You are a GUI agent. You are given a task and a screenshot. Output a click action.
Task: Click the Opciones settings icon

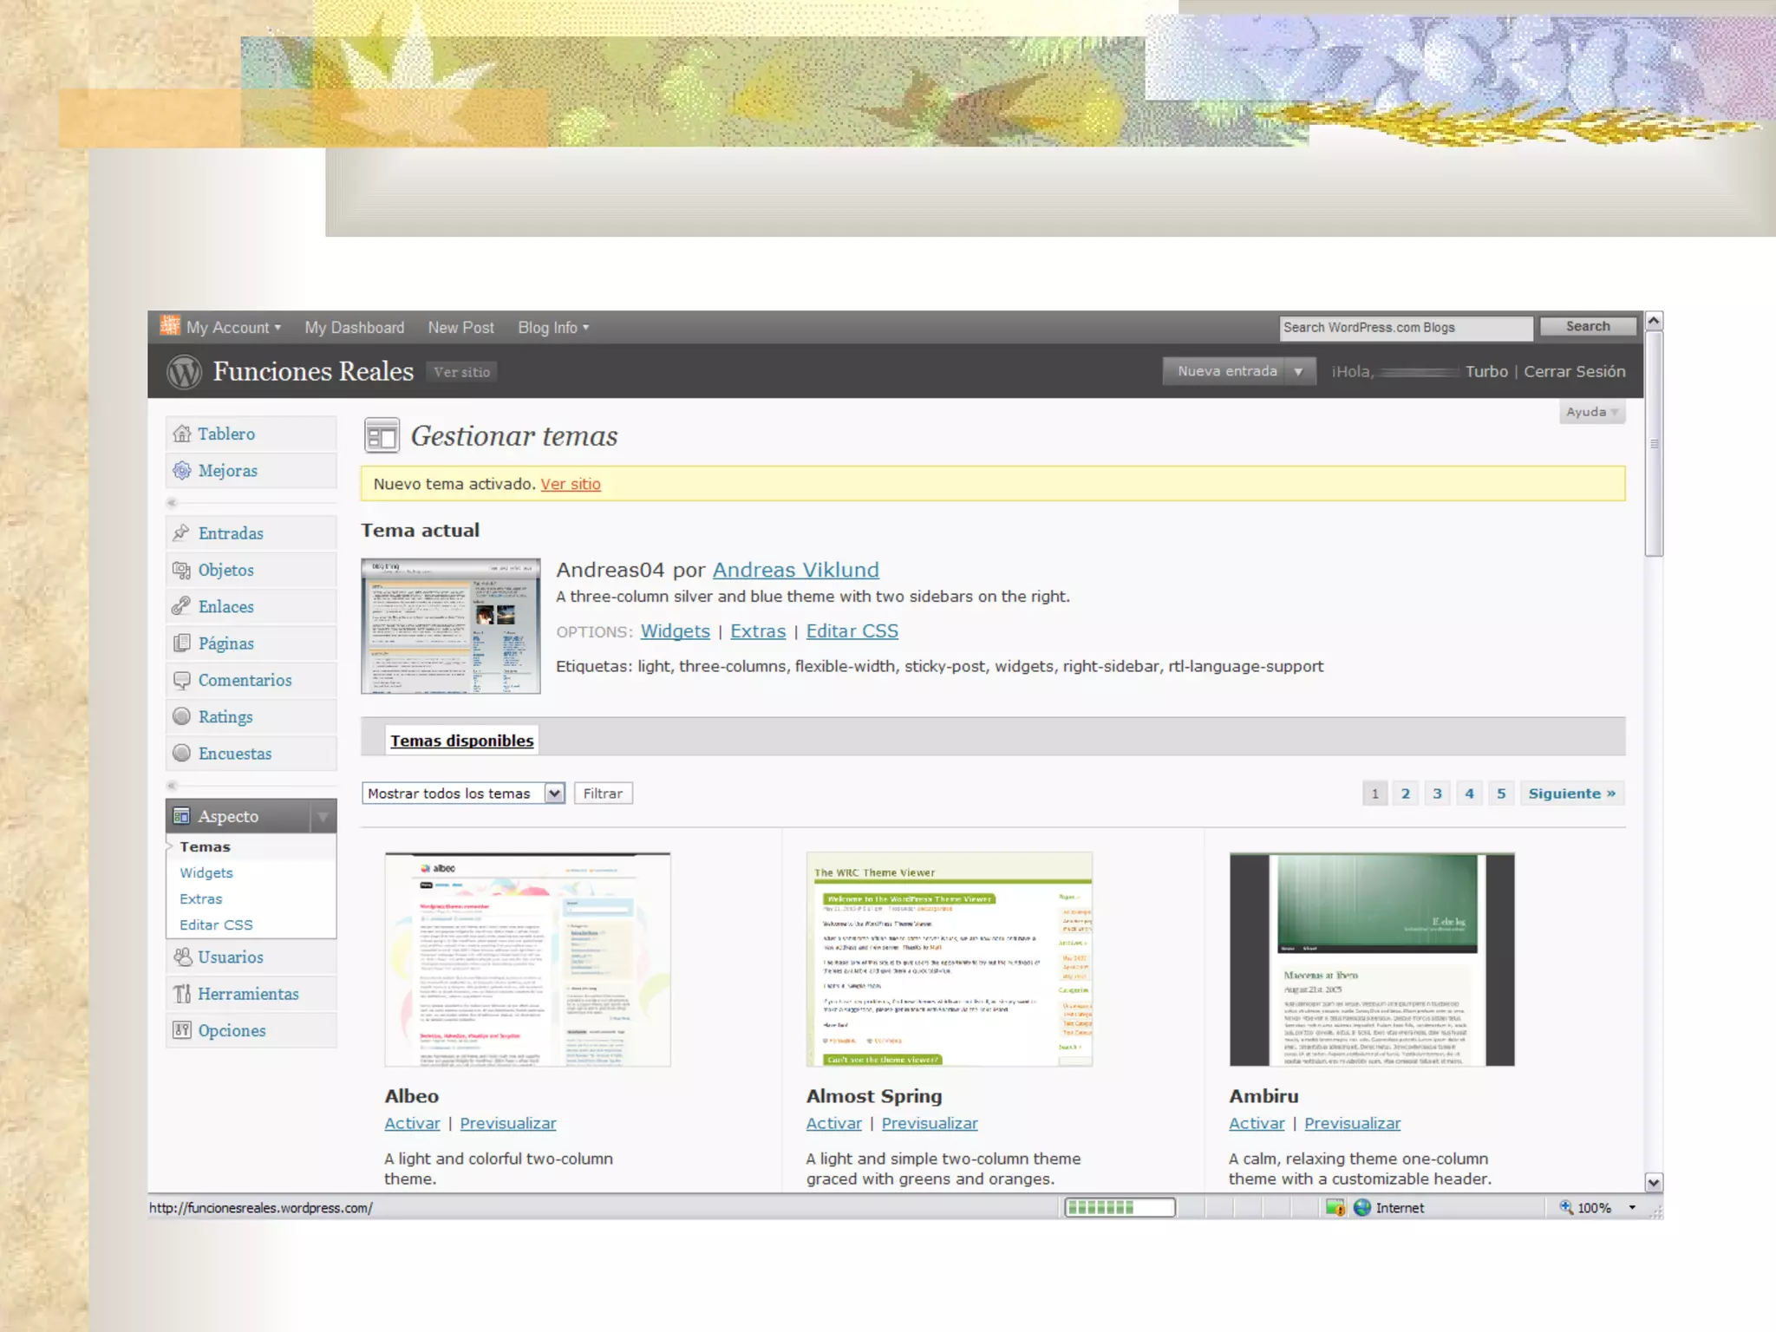click(181, 1030)
